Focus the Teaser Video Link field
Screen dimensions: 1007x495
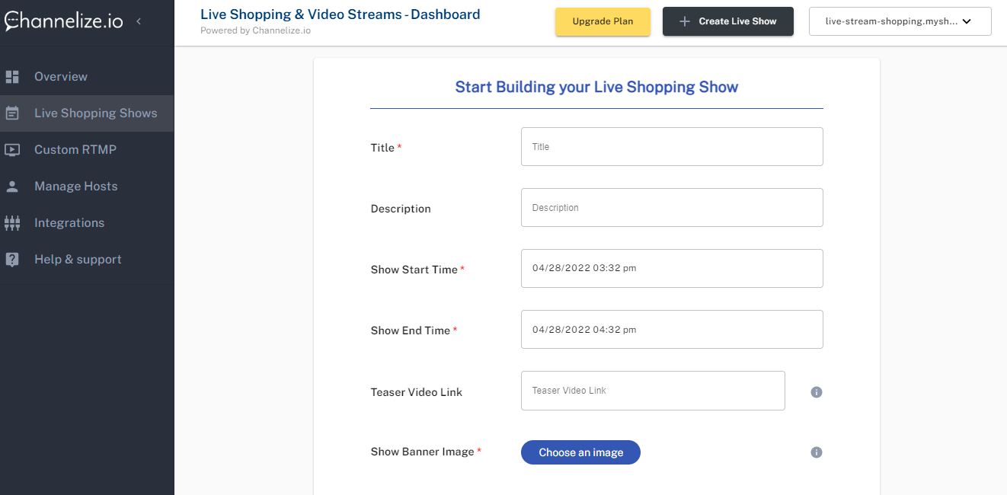click(653, 391)
